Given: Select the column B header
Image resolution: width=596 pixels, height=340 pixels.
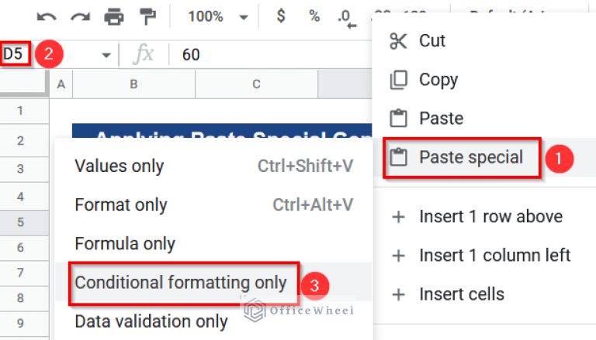Looking at the screenshot, I should tap(134, 84).
